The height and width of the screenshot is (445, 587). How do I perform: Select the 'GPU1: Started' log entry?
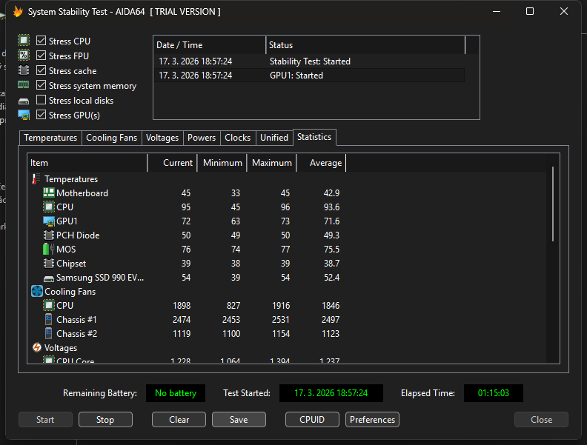pos(309,76)
